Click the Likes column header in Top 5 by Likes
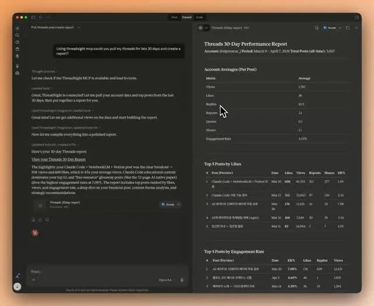 point(289,173)
